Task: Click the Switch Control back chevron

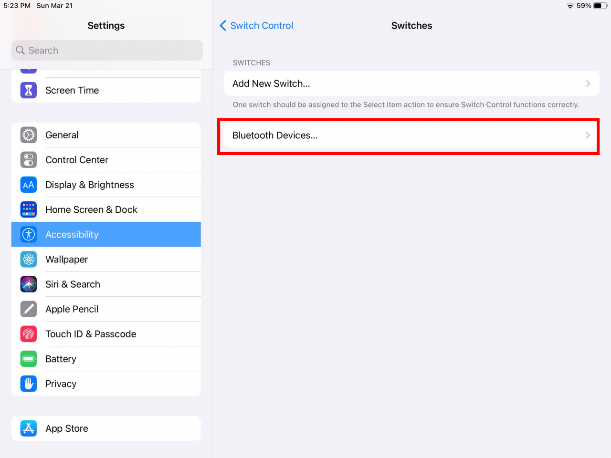Action: pyautogui.click(x=223, y=25)
